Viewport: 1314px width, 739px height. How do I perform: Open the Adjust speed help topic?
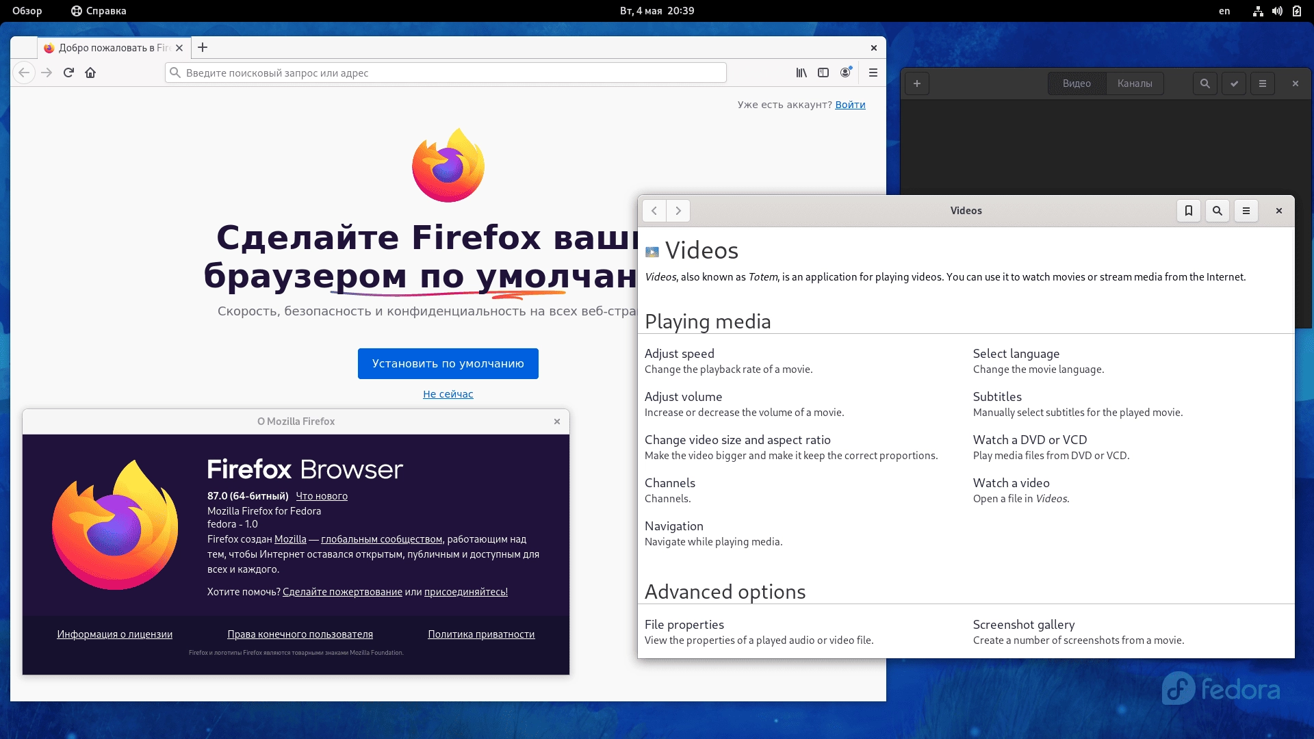[x=680, y=354]
